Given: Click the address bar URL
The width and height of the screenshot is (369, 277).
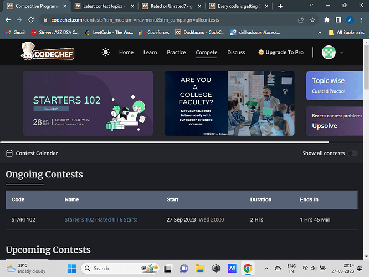Looking at the screenshot, I should [135, 20].
